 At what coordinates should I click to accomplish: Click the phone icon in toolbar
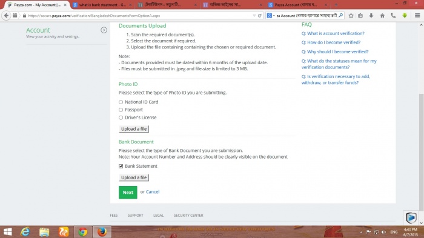coord(393,16)
